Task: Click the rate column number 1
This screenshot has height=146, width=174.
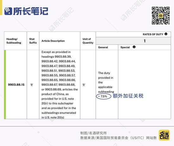Action: (x=145, y=41)
